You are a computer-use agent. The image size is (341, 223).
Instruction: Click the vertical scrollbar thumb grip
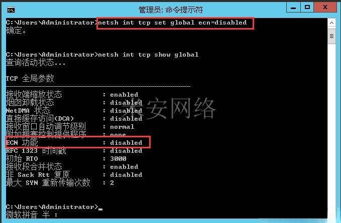pyautogui.click(x=331, y=36)
